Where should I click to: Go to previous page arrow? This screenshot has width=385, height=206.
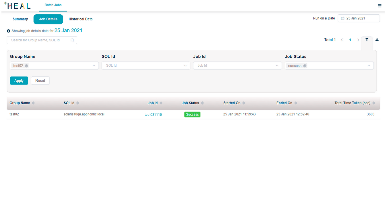pyautogui.click(x=342, y=40)
